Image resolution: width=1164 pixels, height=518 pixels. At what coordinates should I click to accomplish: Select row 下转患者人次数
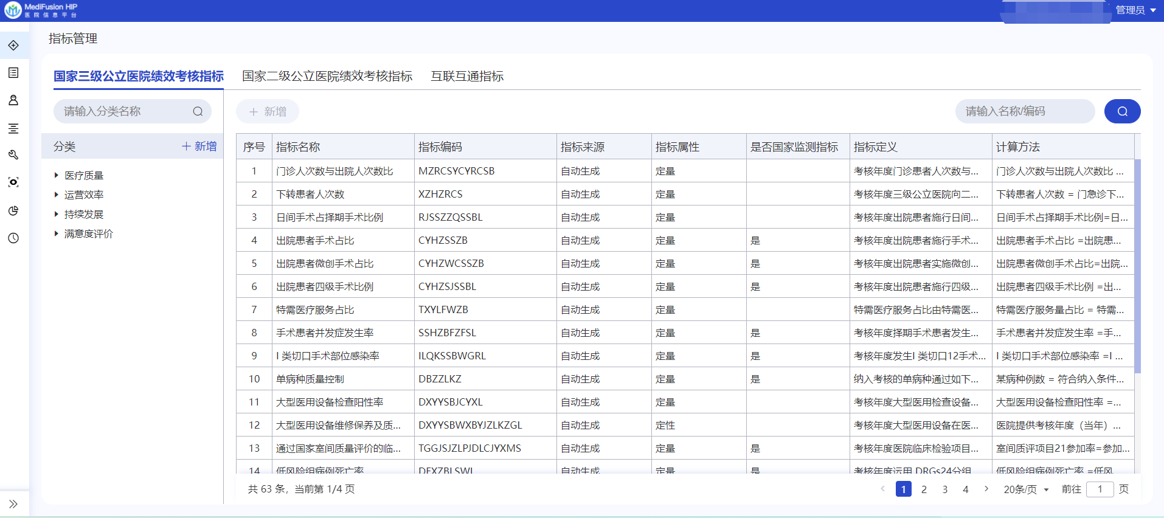point(685,195)
